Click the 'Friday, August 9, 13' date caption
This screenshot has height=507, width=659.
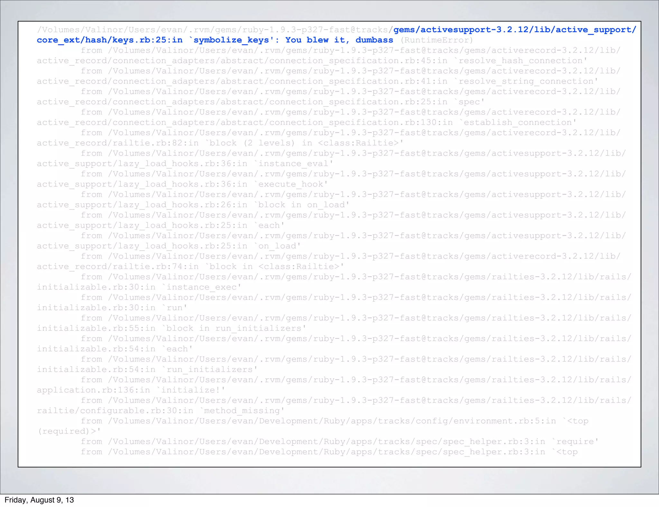point(39,500)
